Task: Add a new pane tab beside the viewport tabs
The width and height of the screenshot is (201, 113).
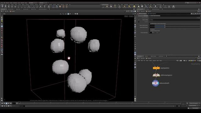Action: point(49,9)
